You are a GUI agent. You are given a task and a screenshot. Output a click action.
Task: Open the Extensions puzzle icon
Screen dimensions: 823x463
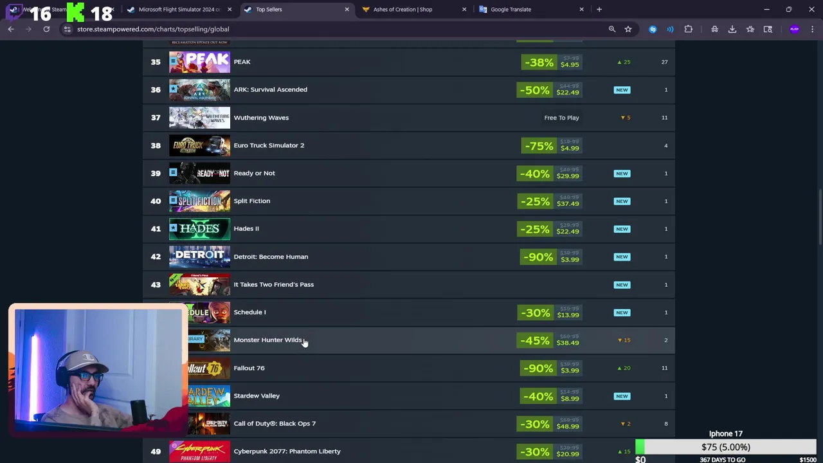pyautogui.click(x=689, y=29)
